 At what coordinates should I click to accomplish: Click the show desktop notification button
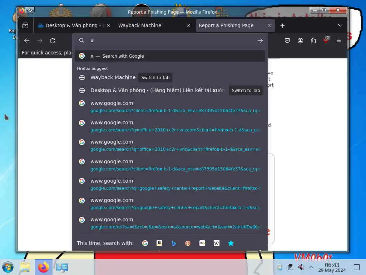[x=356, y=267]
